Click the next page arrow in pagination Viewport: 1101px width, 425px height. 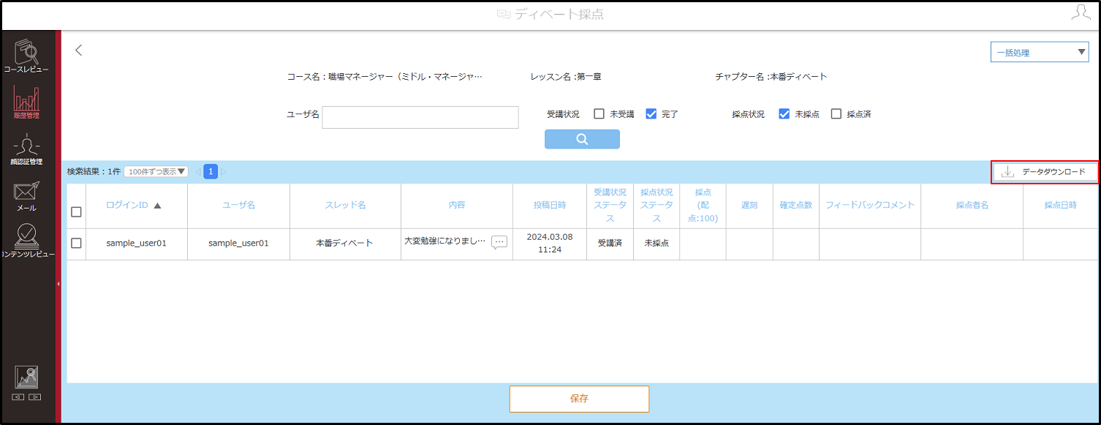(224, 172)
